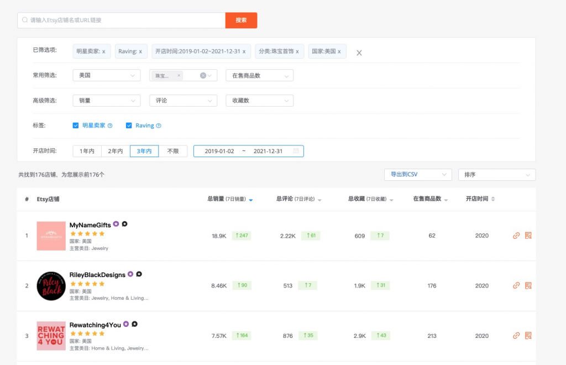Open the detail report icon for RileyBlackDesigns
This screenshot has width=566, height=365.
[528, 286]
